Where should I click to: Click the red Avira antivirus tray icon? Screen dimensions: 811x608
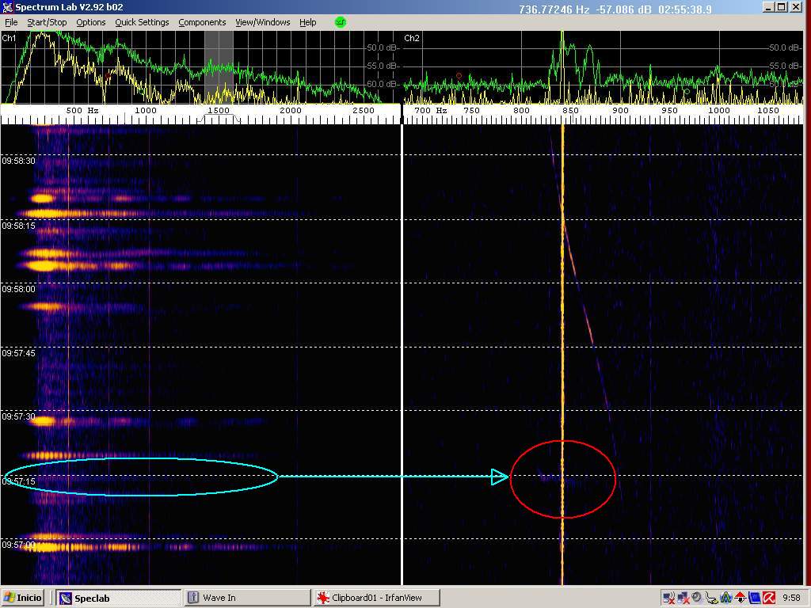(x=768, y=598)
